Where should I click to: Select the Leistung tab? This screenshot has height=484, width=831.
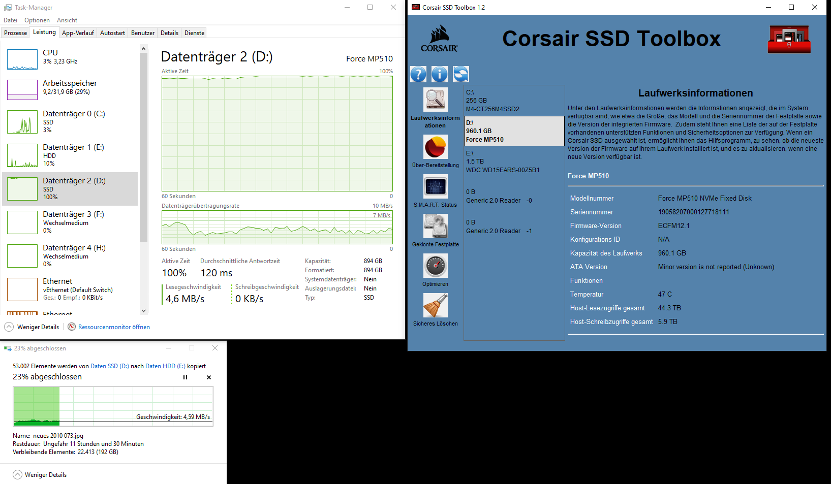[x=45, y=32]
